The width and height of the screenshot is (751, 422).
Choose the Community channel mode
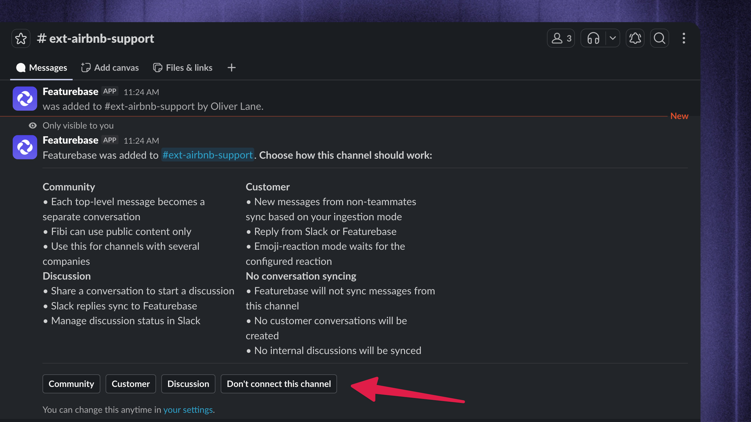pos(71,384)
